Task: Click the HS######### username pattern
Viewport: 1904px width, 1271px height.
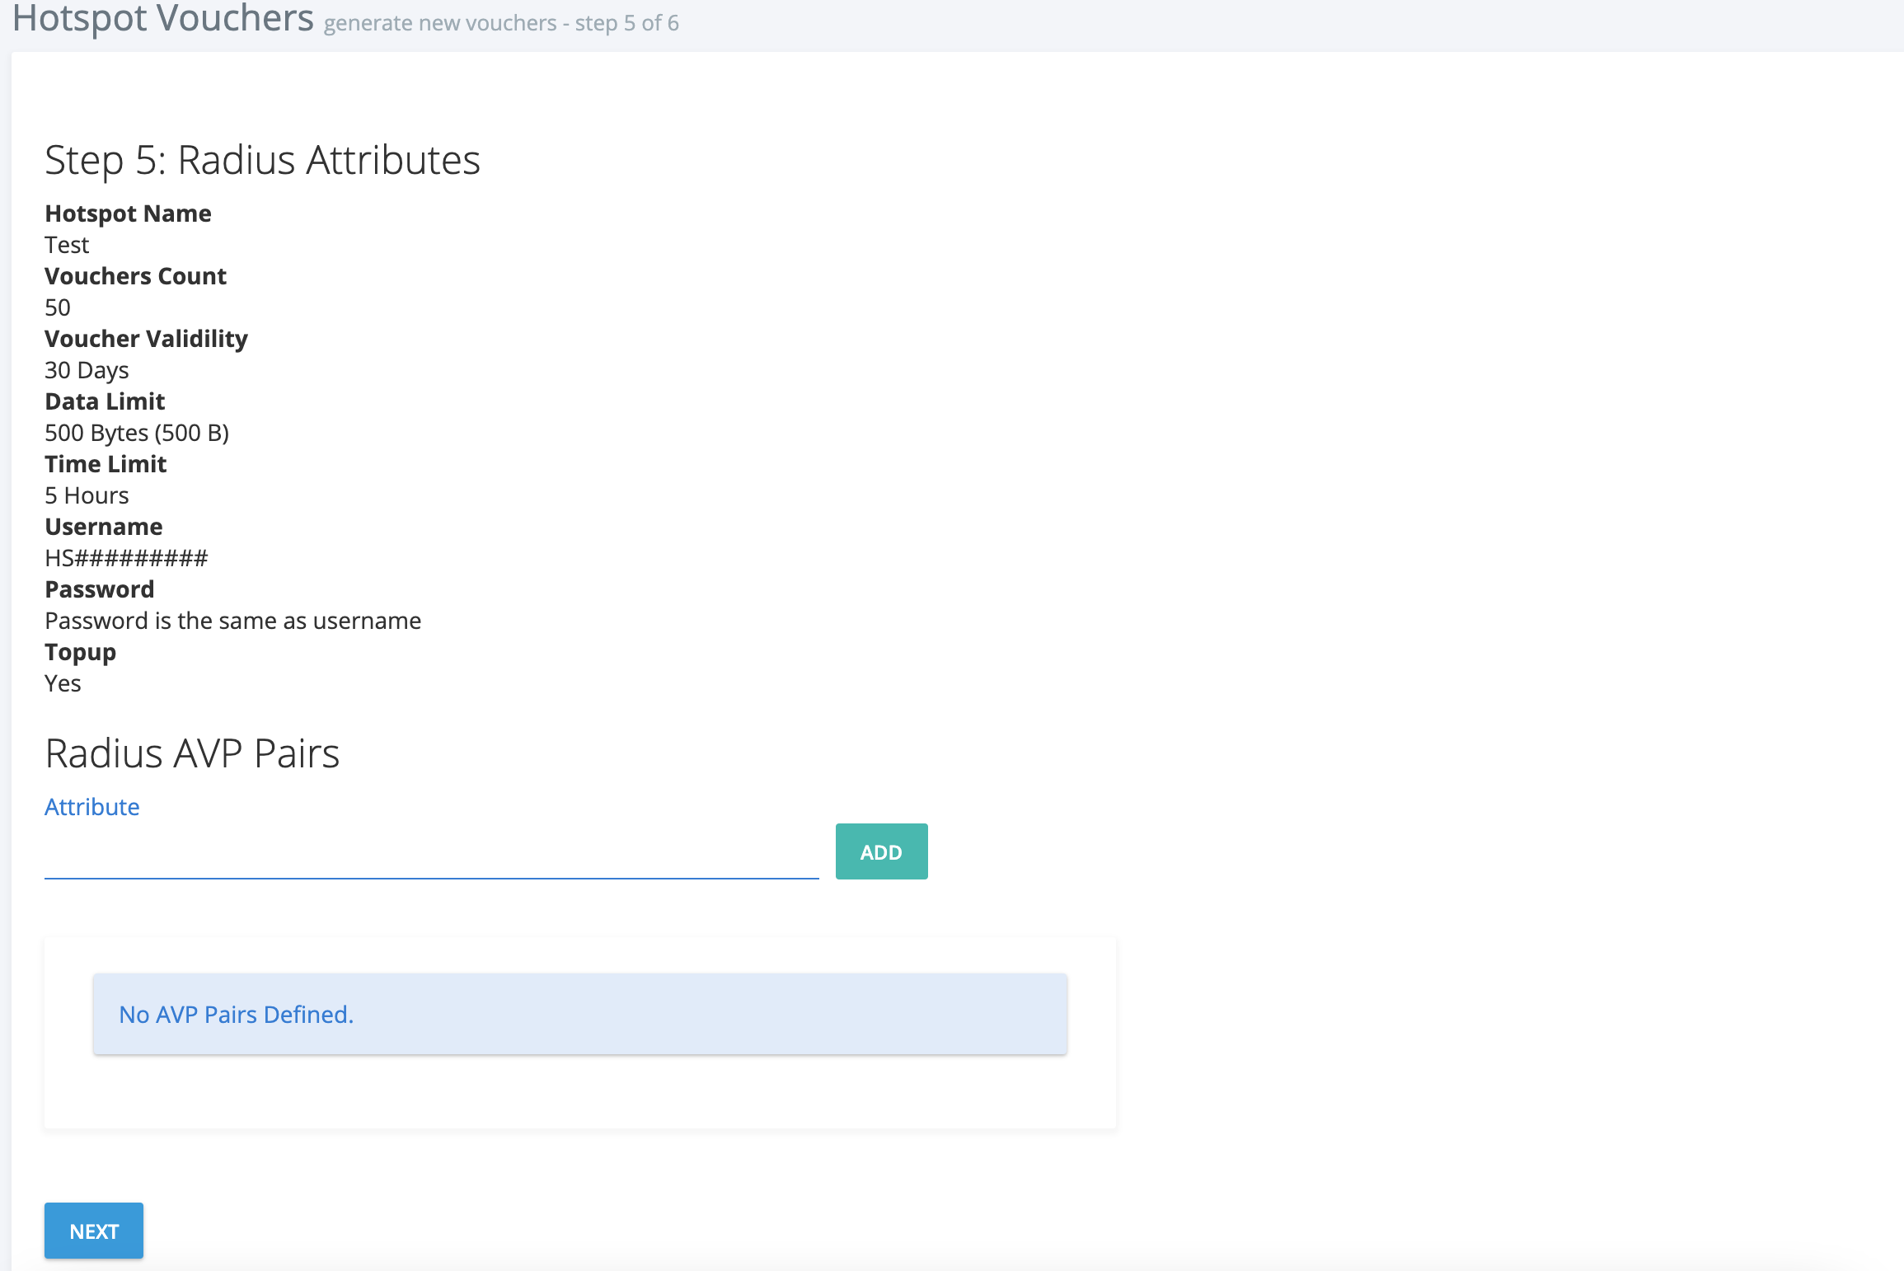Action: 126,558
